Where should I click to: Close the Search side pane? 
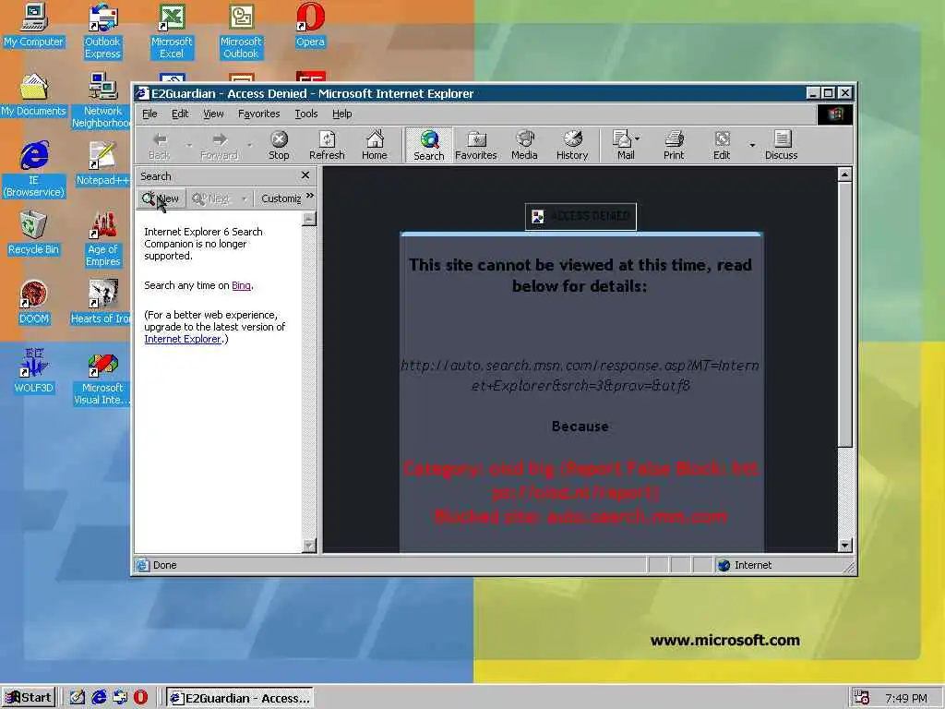305,175
